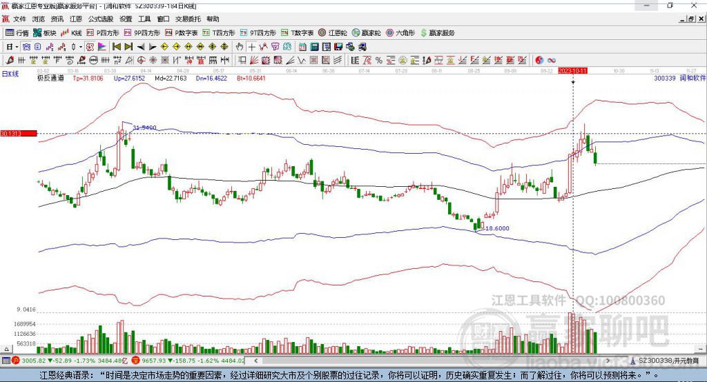This screenshot has width=707, height=382.
Task: Expand the candlestick style dropdown arrow
Action: (x=81, y=47)
